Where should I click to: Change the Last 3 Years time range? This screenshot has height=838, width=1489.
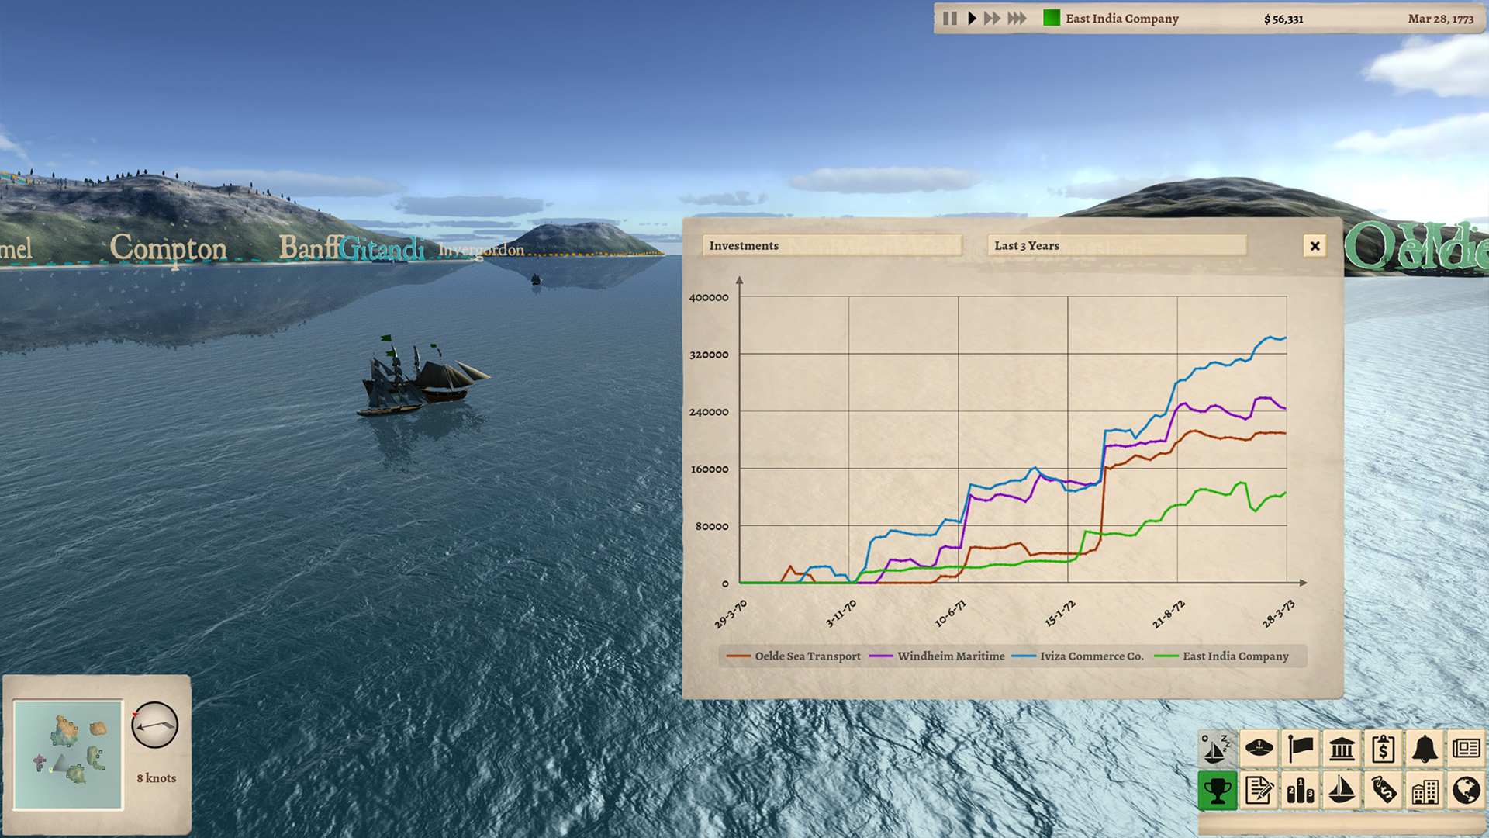pos(1115,245)
